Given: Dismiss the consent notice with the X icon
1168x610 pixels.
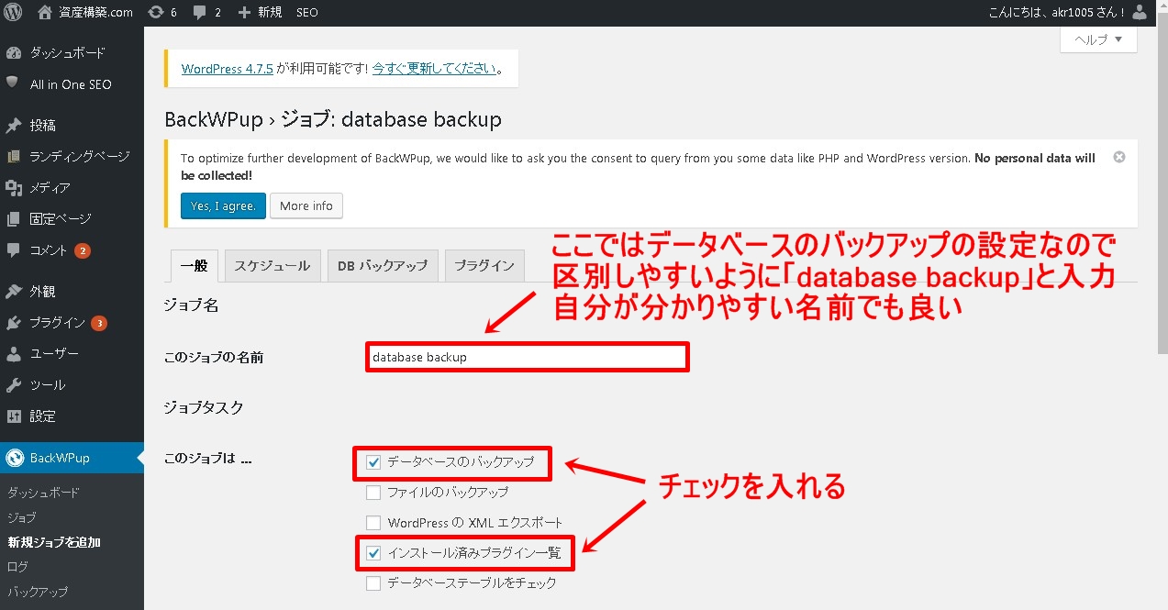Looking at the screenshot, I should coord(1119,157).
